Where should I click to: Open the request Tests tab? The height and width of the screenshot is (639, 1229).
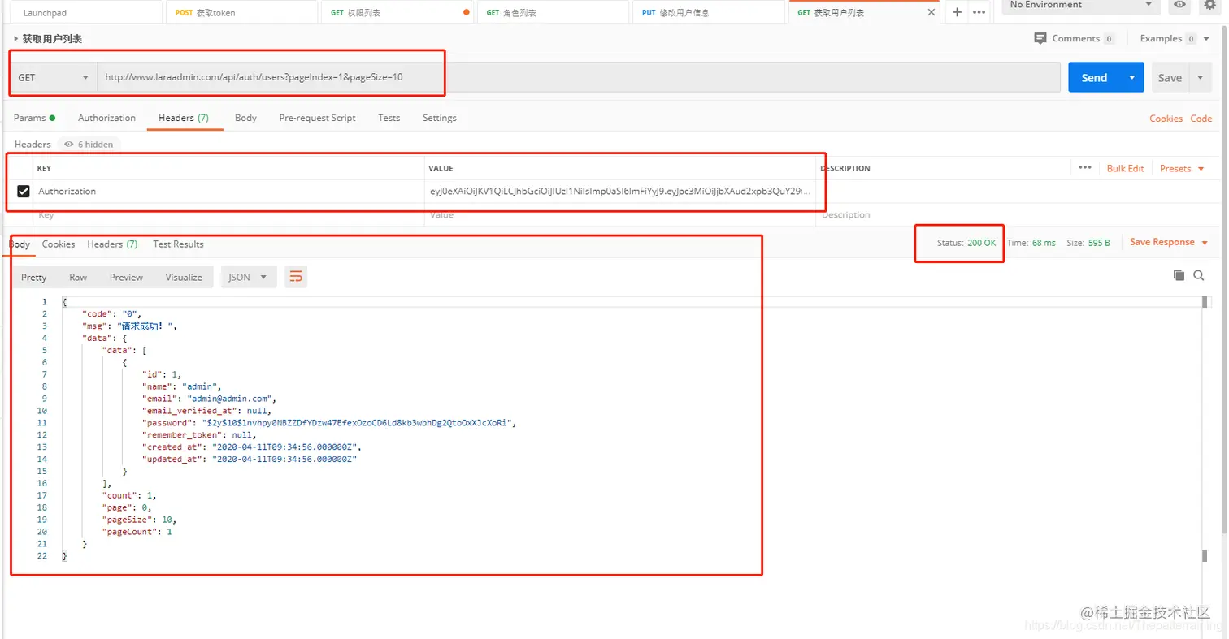pos(389,118)
